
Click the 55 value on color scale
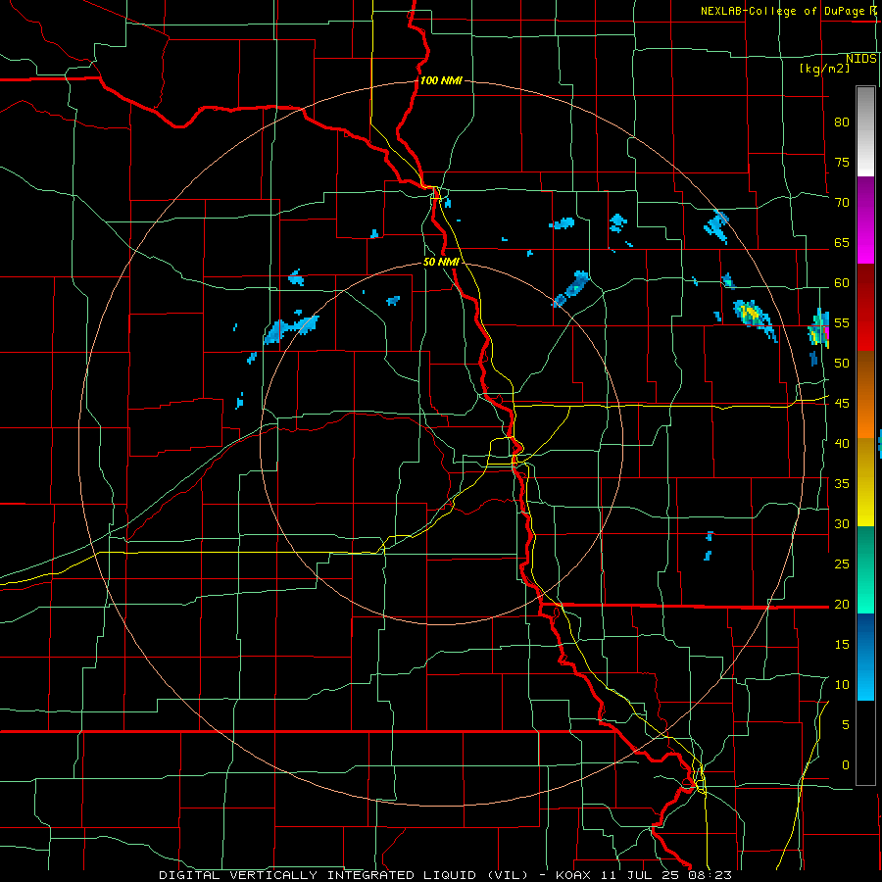(842, 322)
